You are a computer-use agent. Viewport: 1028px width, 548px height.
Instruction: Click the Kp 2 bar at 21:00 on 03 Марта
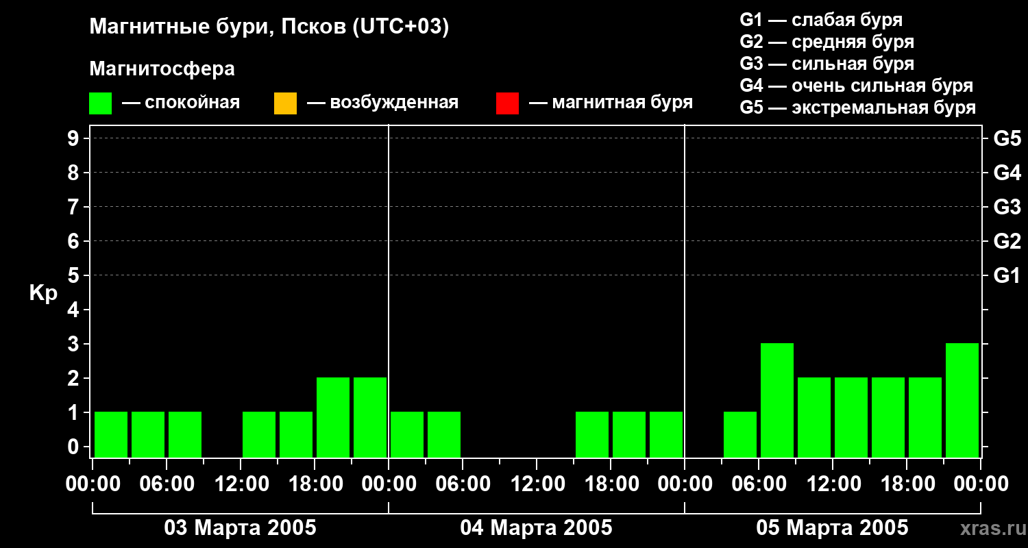(370, 417)
